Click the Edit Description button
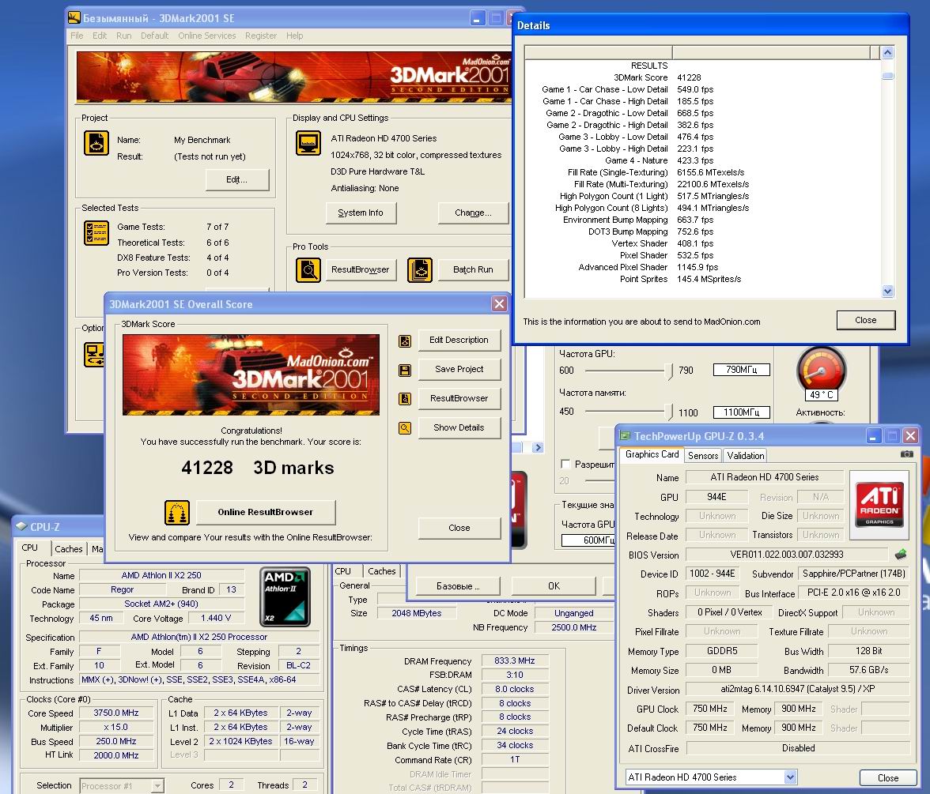The width and height of the screenshot is (930, 794). coord(459,340)
